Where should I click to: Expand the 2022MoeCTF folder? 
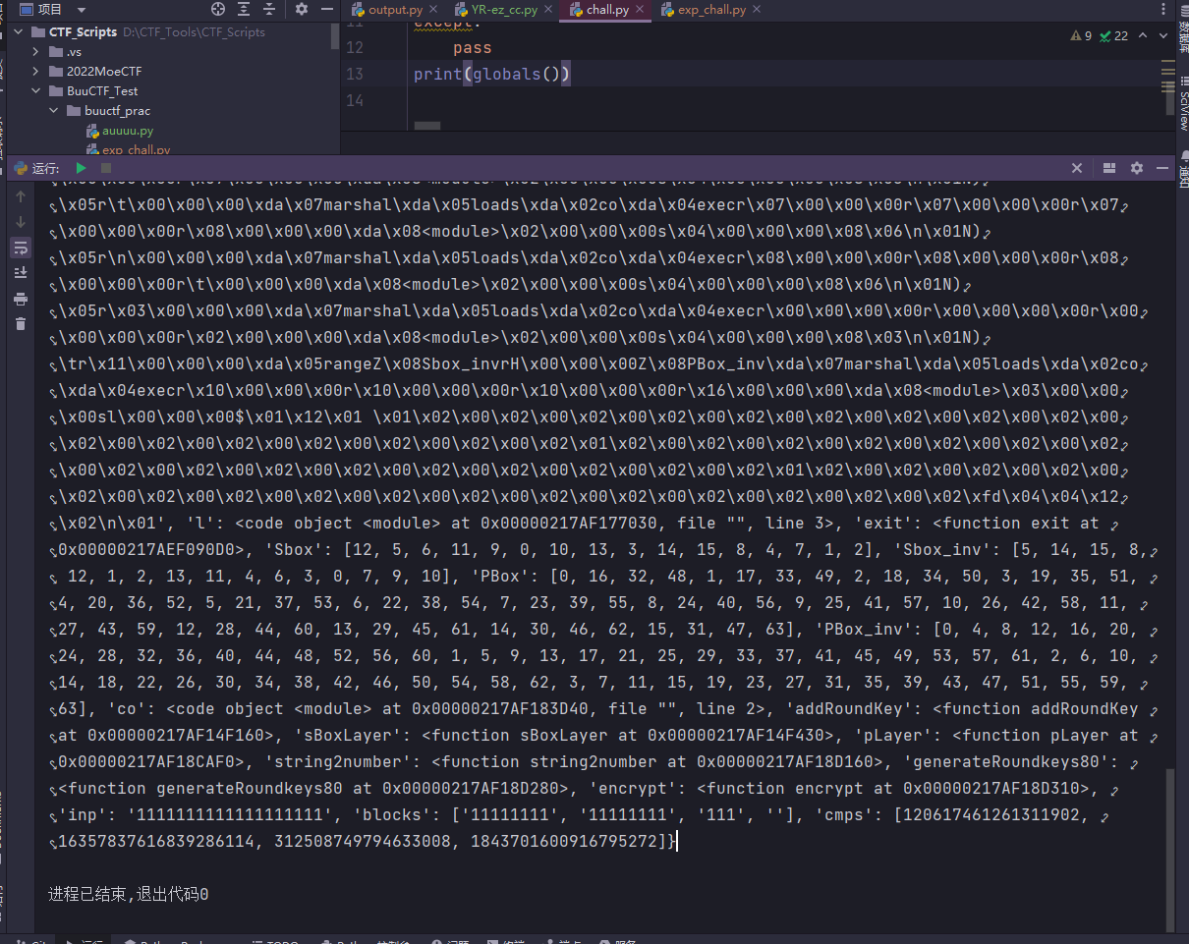click(36, 72)
